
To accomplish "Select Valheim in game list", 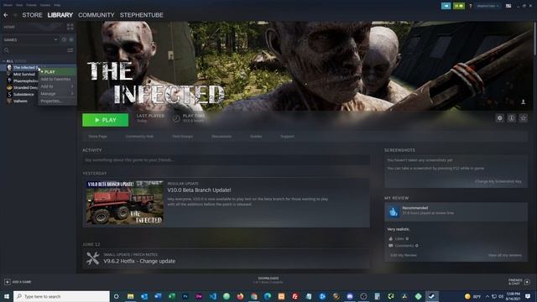I will pos(20,101).
